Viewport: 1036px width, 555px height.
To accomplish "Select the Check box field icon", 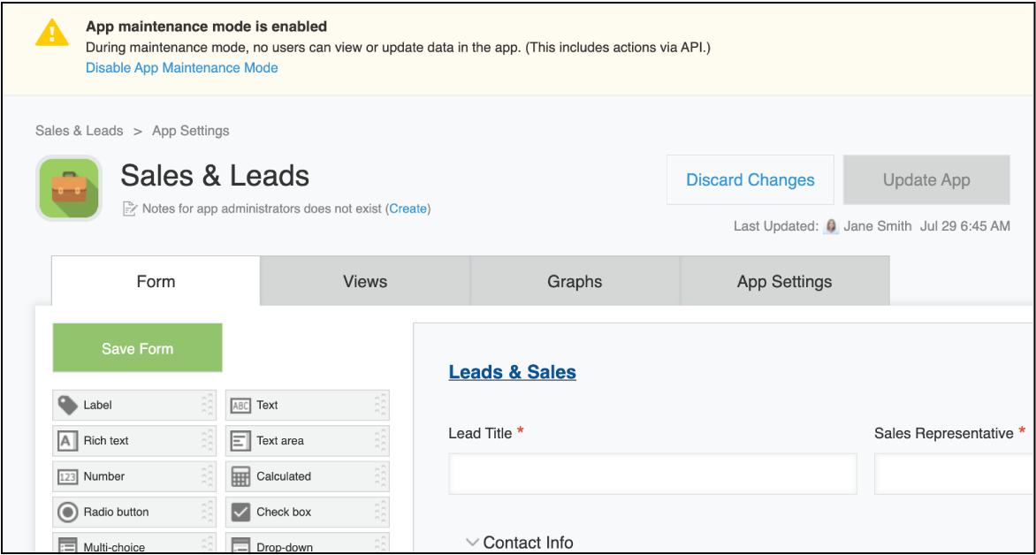I will pos(240,513).
